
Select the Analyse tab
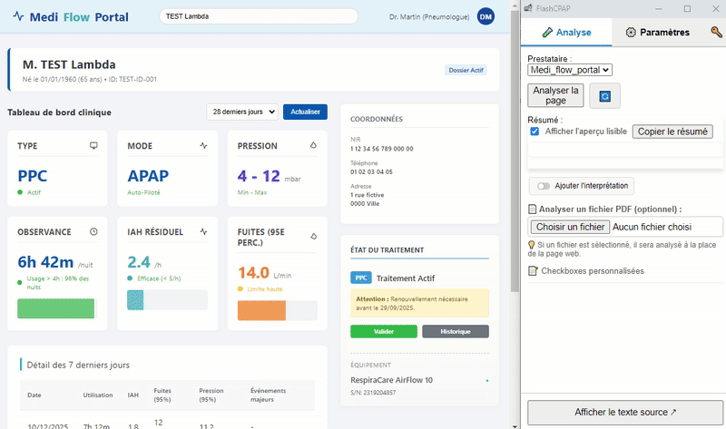pyautogui.click(x=566, y=33)
